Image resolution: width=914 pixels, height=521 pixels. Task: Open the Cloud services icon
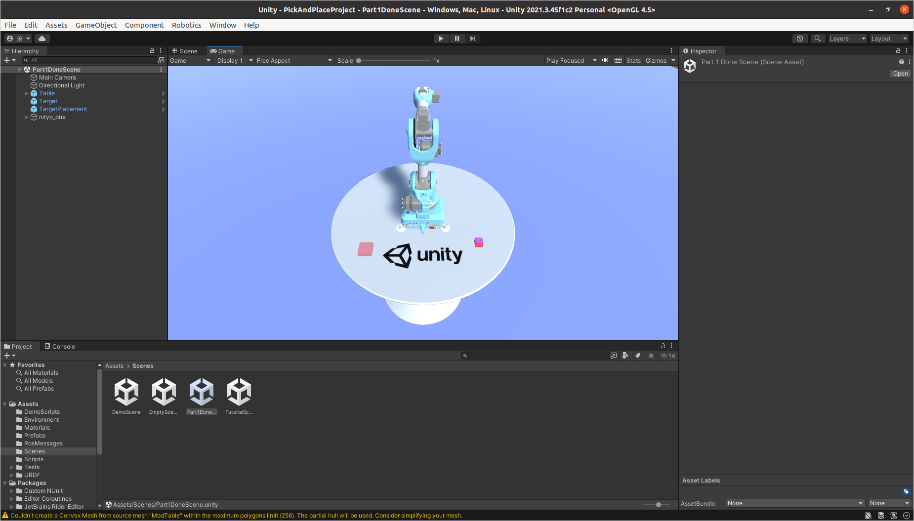tap(42, 39)
